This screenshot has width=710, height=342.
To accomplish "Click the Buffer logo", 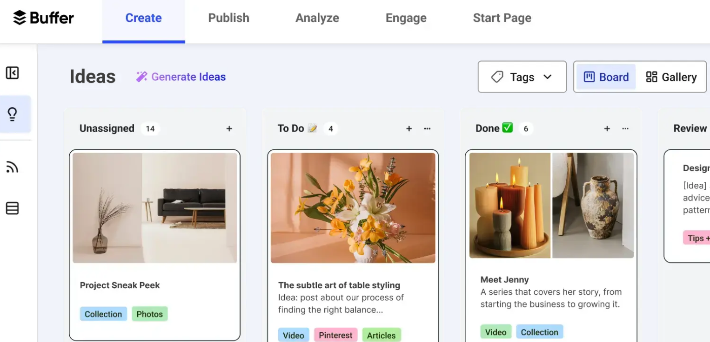I will [x=43, y=18].
